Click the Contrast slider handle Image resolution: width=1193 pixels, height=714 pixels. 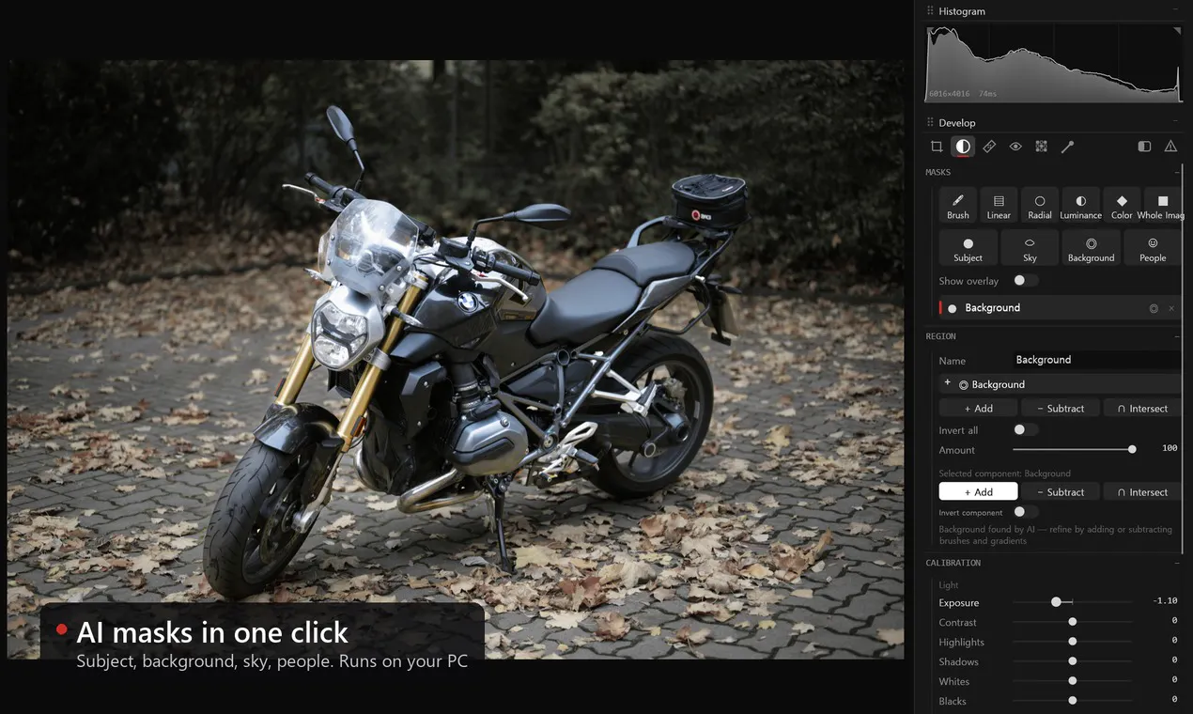tap(1072, 622)
